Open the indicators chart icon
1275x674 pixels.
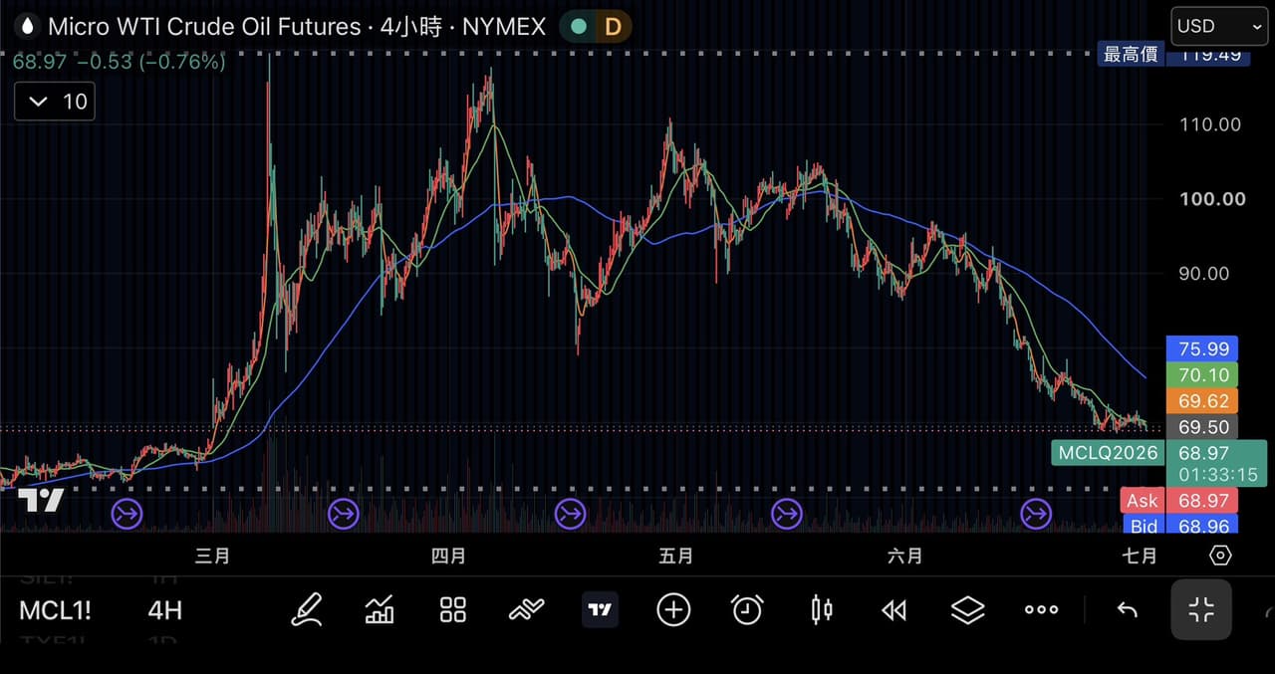click(x=380, y=609)
